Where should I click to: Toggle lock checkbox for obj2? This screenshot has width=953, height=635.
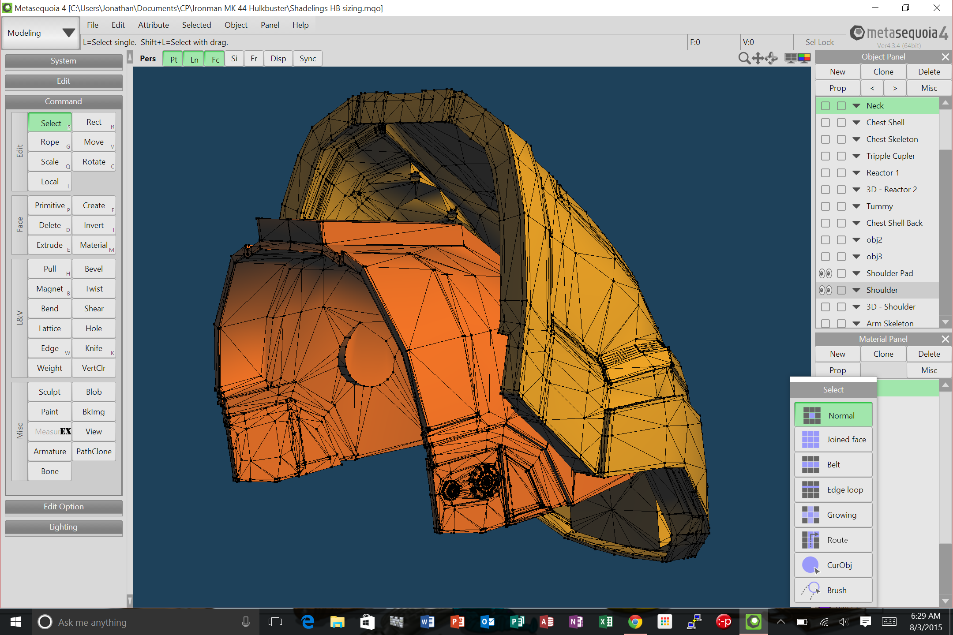(841, 240)
